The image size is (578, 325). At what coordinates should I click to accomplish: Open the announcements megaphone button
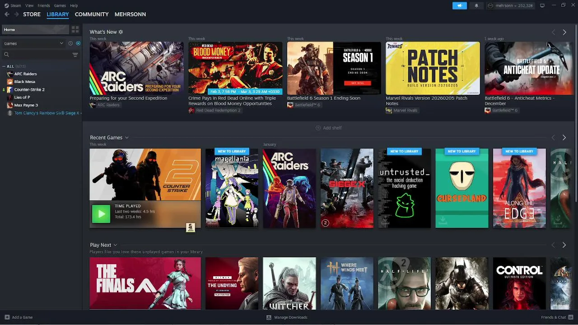pyautogui.click(x=460, y=5)
